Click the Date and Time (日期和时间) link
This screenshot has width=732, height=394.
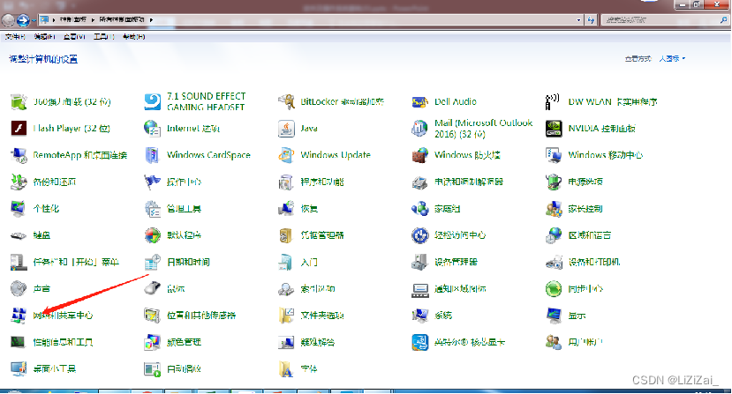coord(188,262)
